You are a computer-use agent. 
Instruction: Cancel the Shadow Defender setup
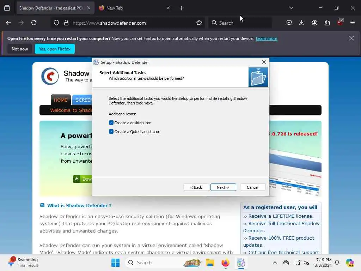[252, 187]
